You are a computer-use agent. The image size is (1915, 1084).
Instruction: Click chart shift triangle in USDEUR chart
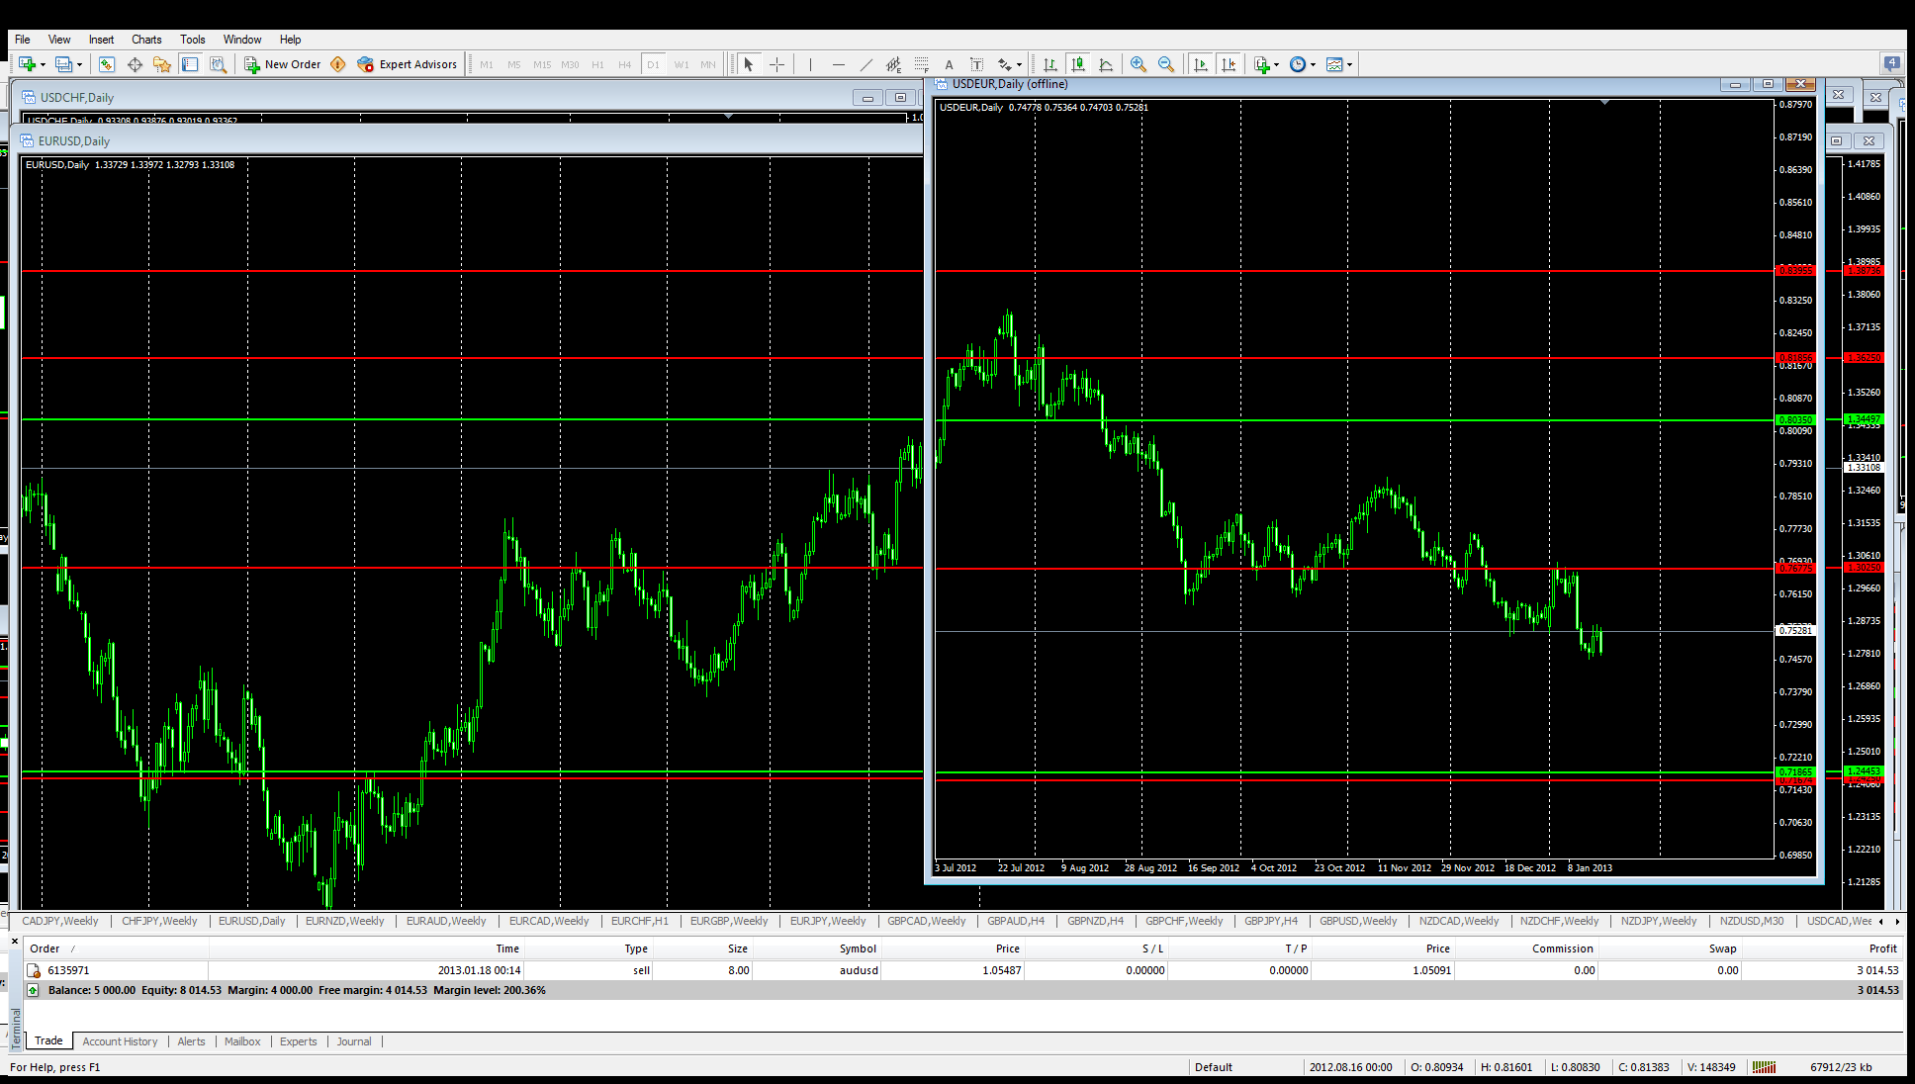coord(1604,102)
